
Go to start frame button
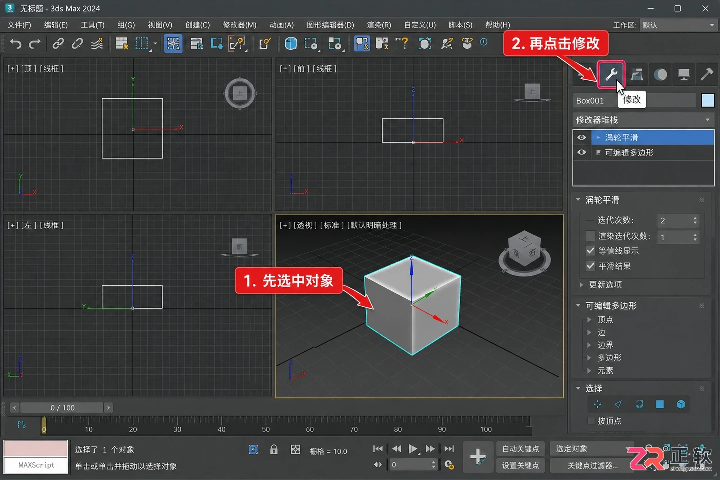coord(378,449)
